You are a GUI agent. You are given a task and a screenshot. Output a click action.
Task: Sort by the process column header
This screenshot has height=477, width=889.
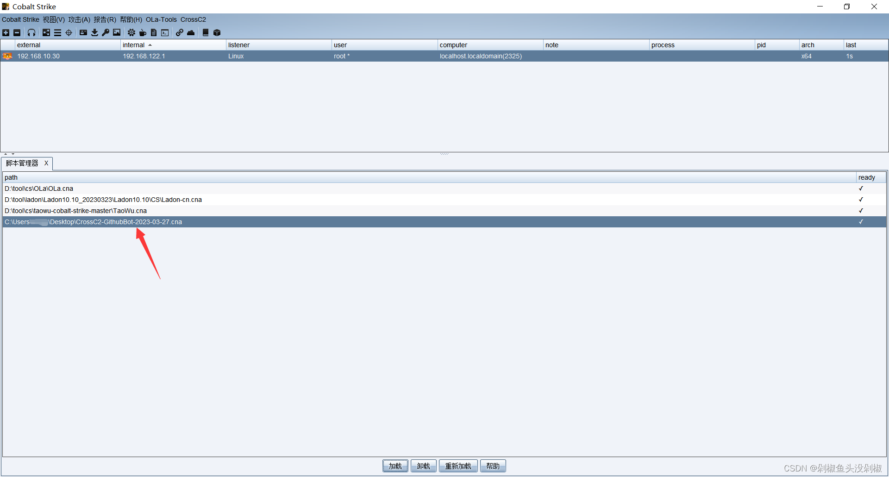[x=702, y=45]
